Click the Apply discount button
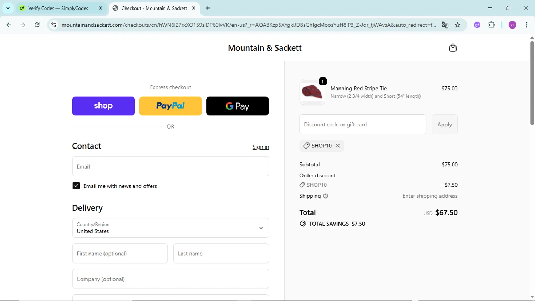The image size is (535, 301). pyautogui.click(x=444, y=124)
